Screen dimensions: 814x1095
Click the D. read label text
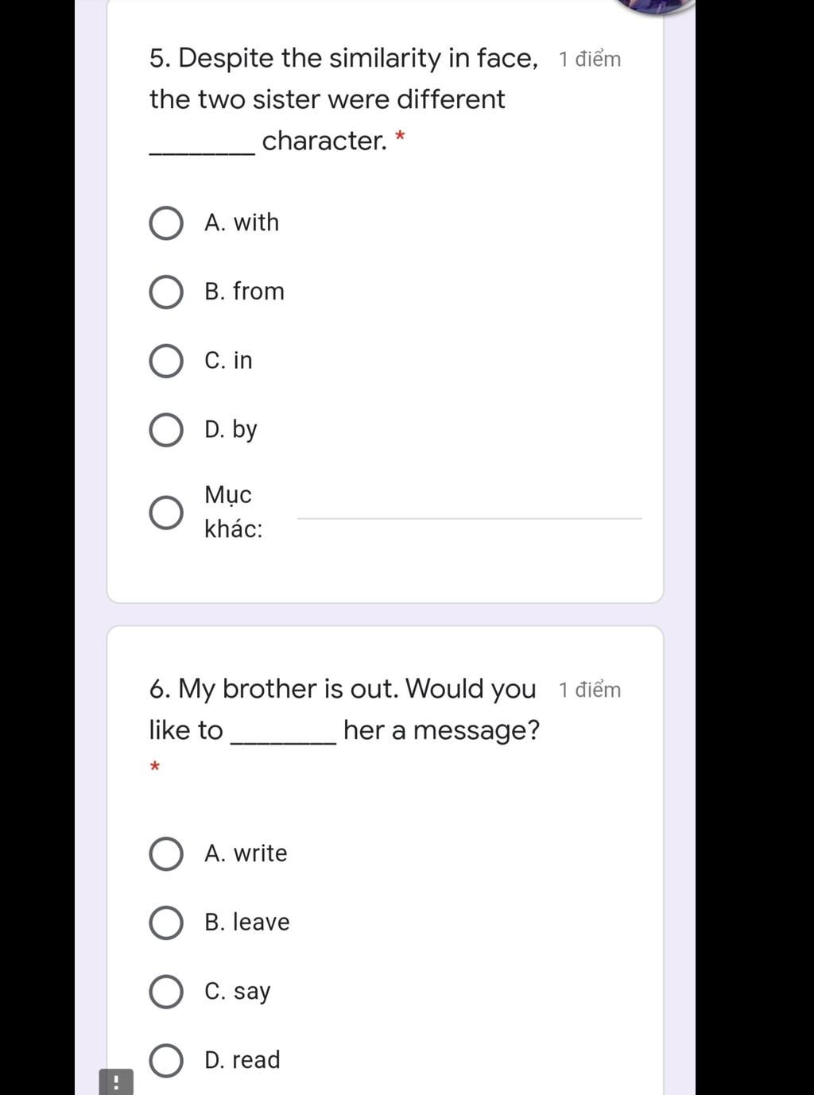click(242, 1060)
